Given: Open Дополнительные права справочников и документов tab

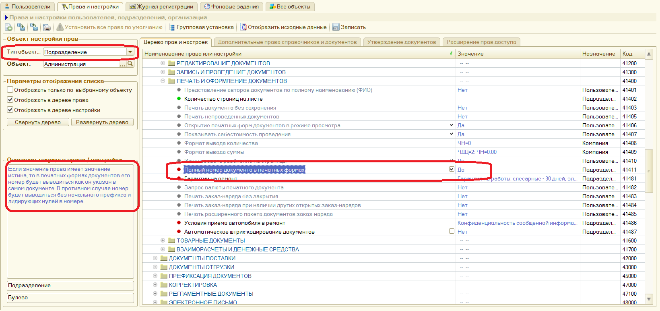Looking at the screenshot, I should tap(287, 42).
